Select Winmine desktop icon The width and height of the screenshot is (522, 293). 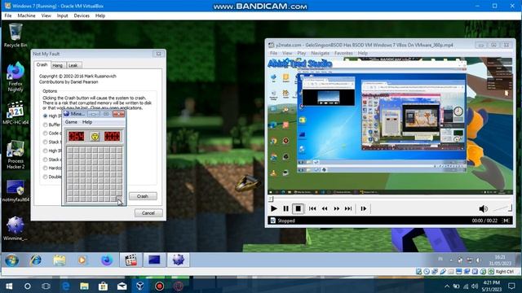[15, 229]
